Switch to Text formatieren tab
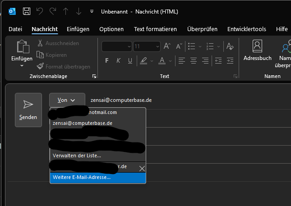The height and width of the screenshot is (206, 291). pos(155,29)
